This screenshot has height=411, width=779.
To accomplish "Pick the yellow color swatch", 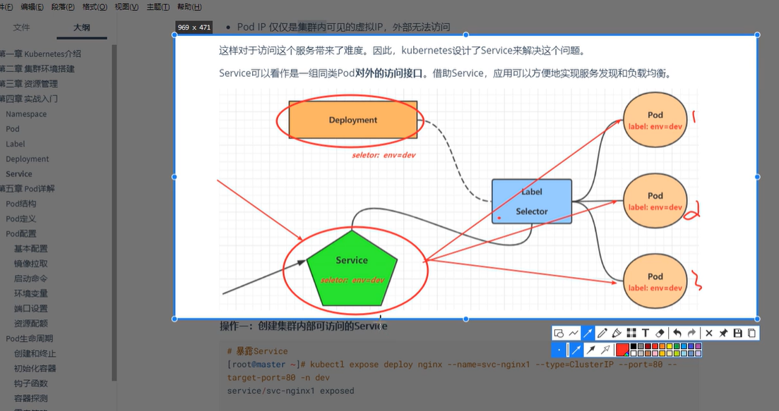I will [x=670, y=346].
